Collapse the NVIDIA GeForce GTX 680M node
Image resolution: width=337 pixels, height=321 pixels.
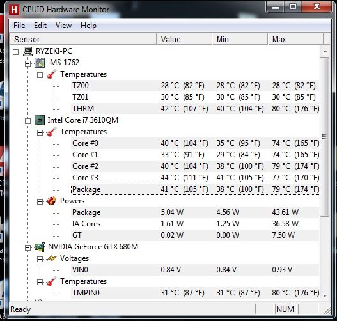[27, 247]
